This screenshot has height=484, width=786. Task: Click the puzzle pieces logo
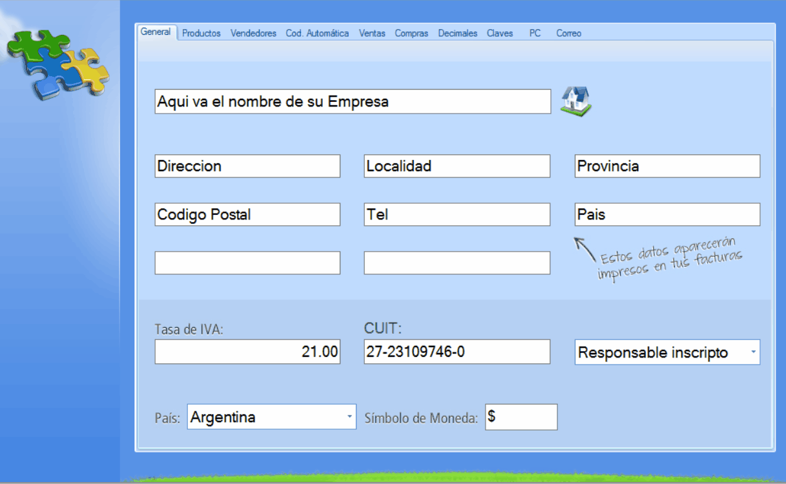[x=58, y=64]
